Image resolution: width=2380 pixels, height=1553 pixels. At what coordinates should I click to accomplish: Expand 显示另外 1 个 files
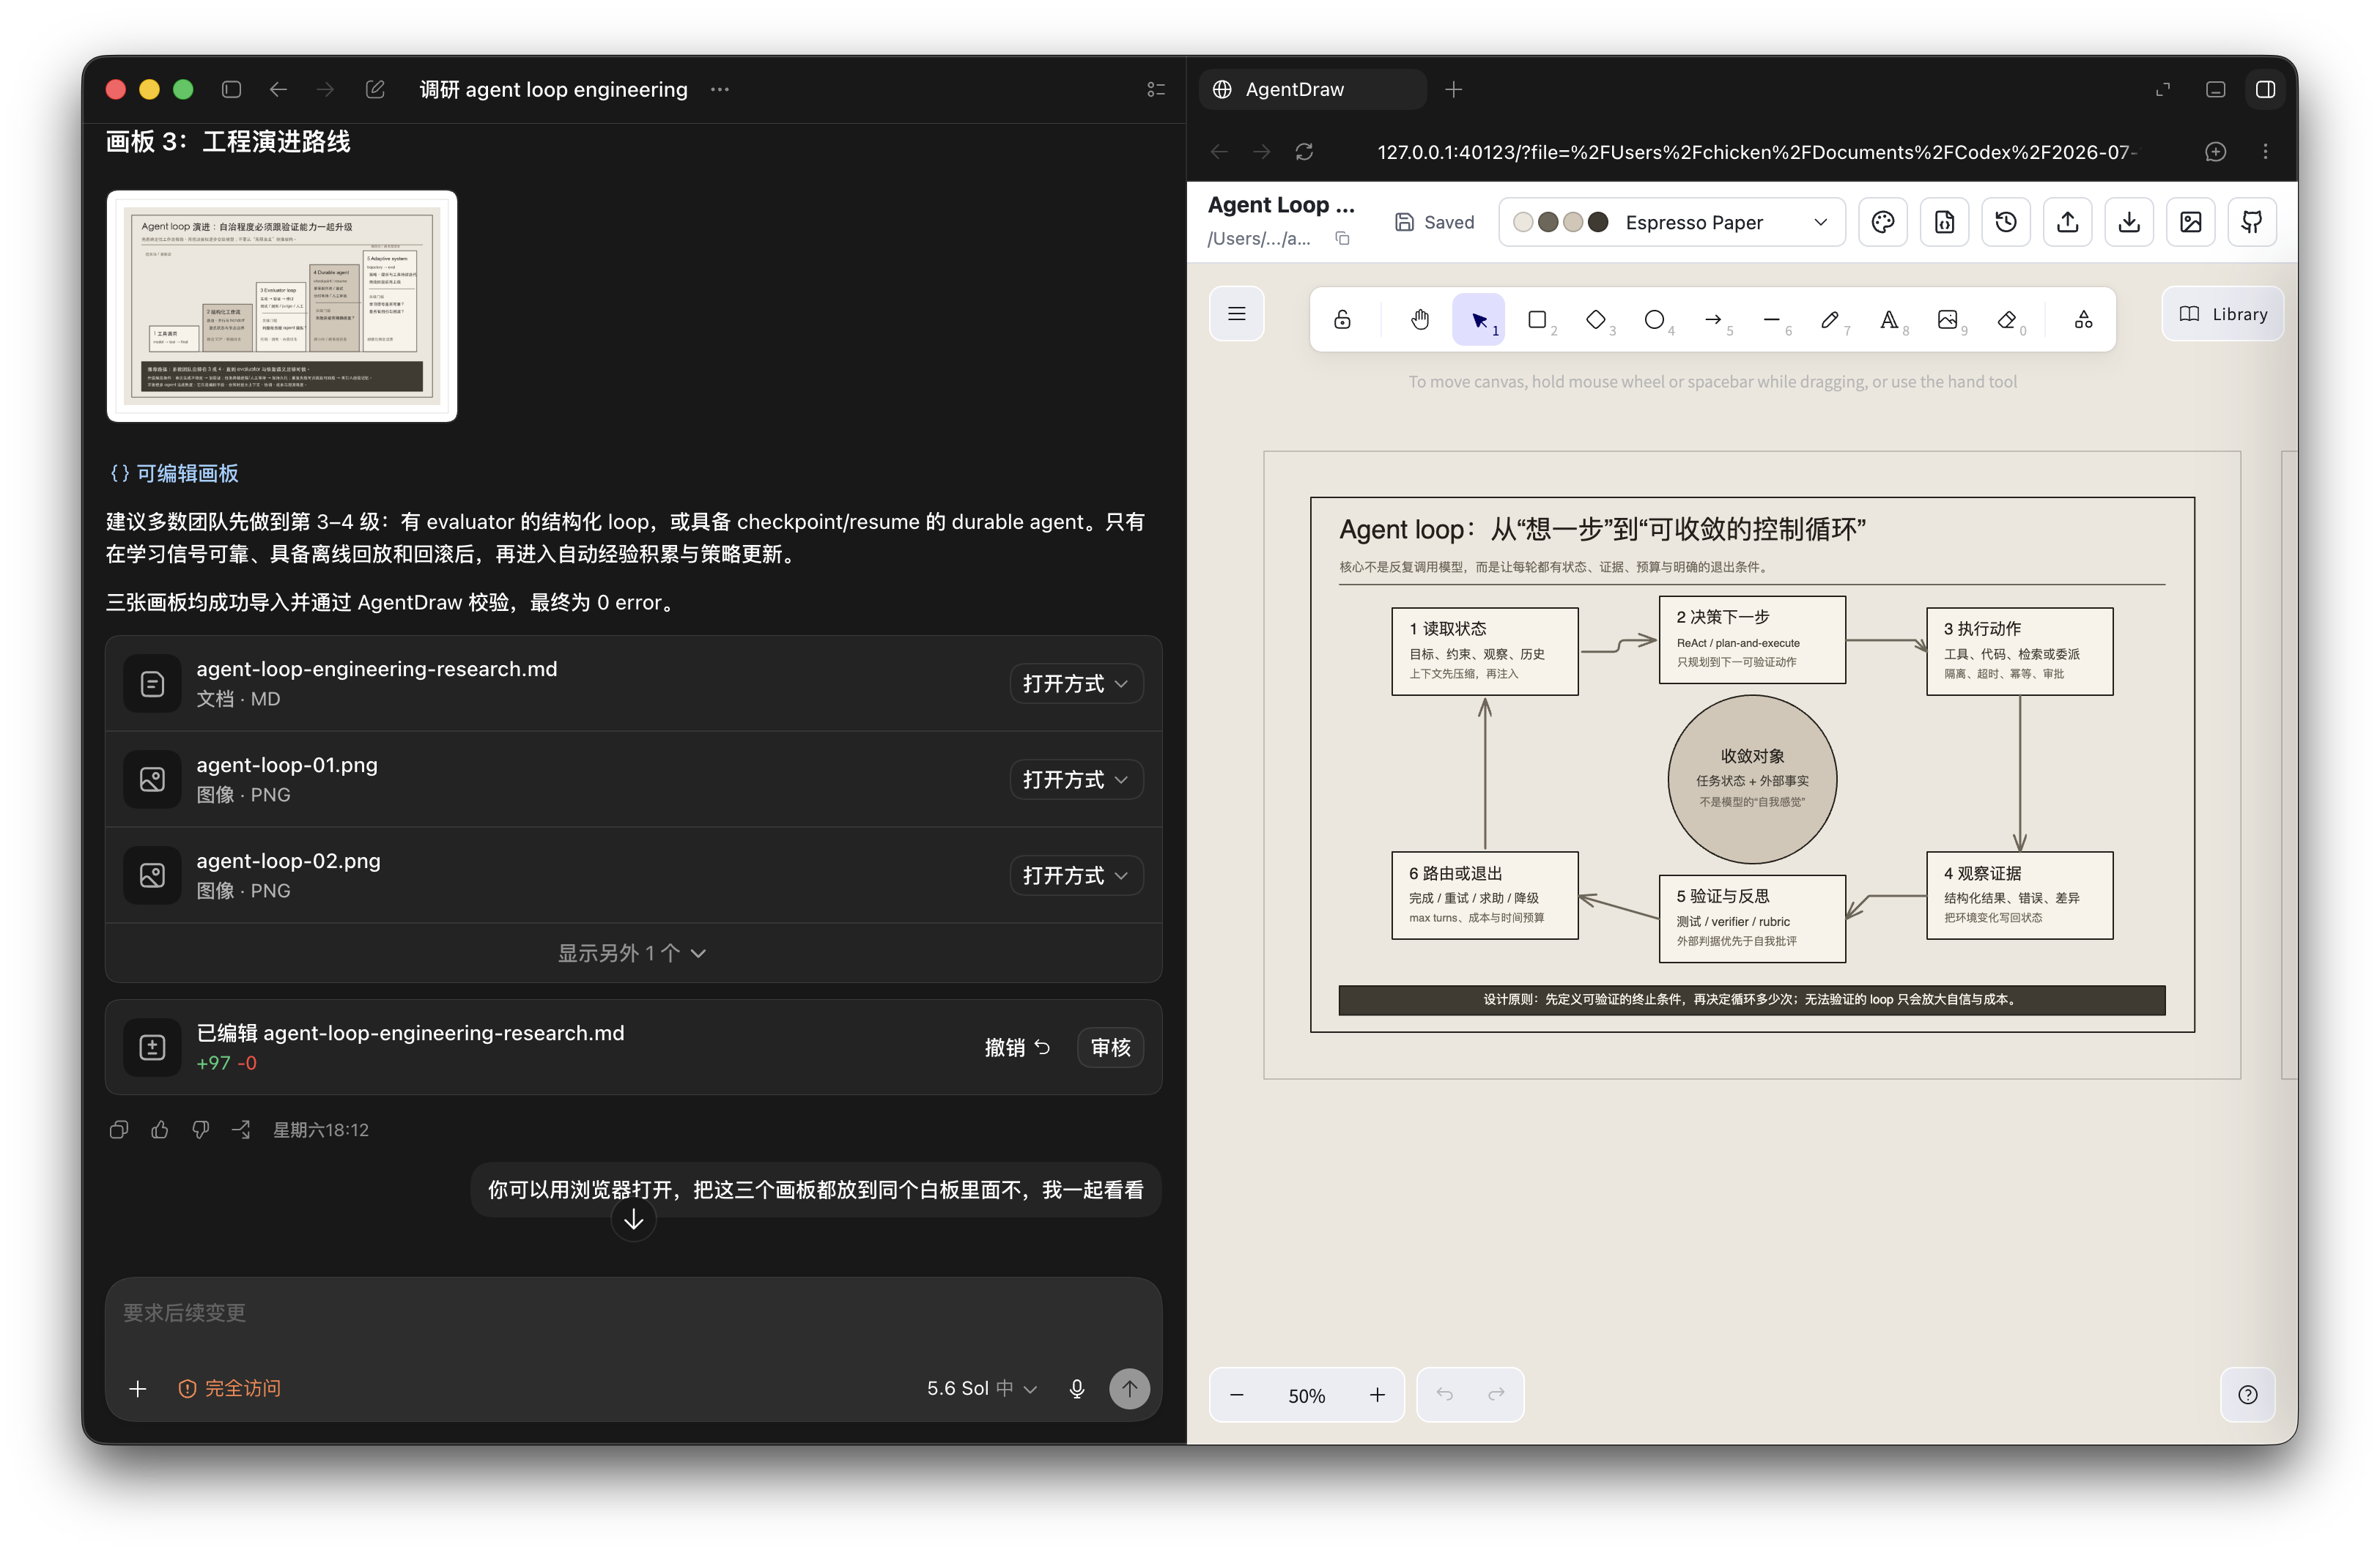tap(632, 953)
